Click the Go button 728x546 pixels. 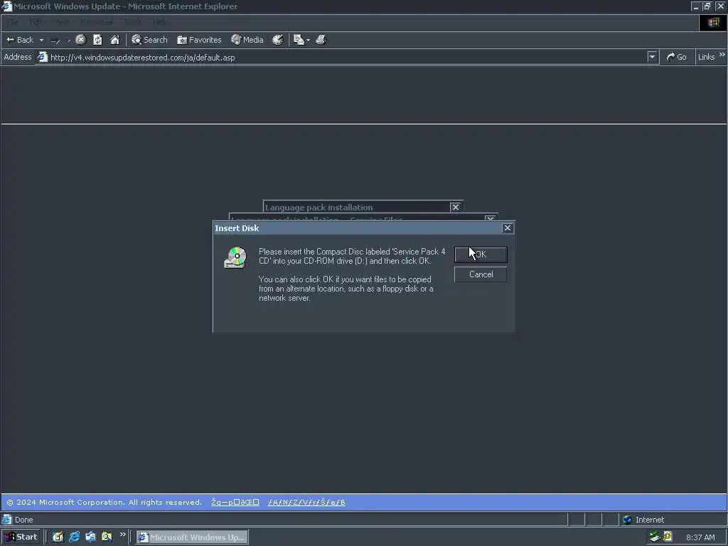[677, 57]
